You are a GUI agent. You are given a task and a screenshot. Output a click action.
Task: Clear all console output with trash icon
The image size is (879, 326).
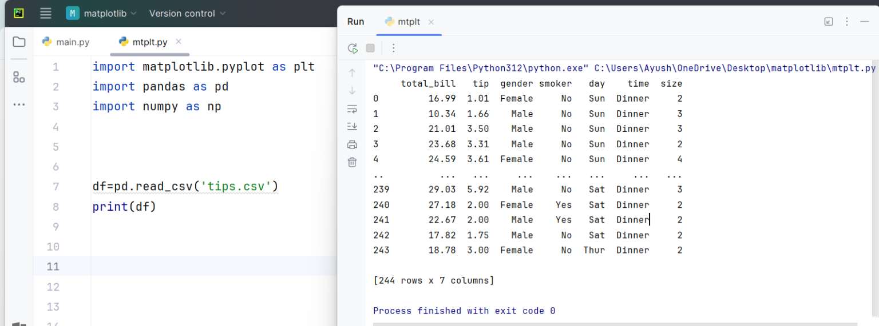click(352, 162)
